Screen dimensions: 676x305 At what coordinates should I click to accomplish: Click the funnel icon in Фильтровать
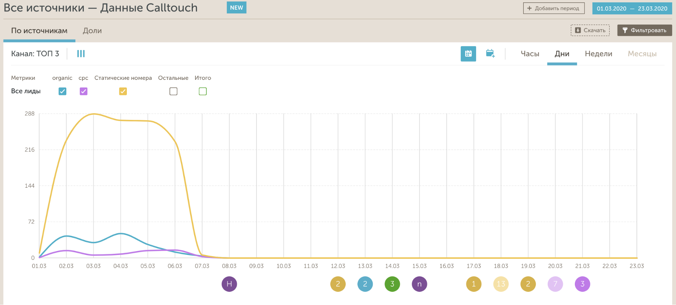(625, 30)
